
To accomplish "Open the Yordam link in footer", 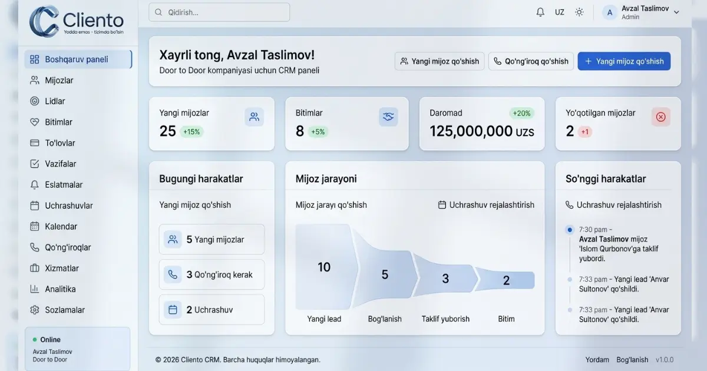I will pos(597,360).
